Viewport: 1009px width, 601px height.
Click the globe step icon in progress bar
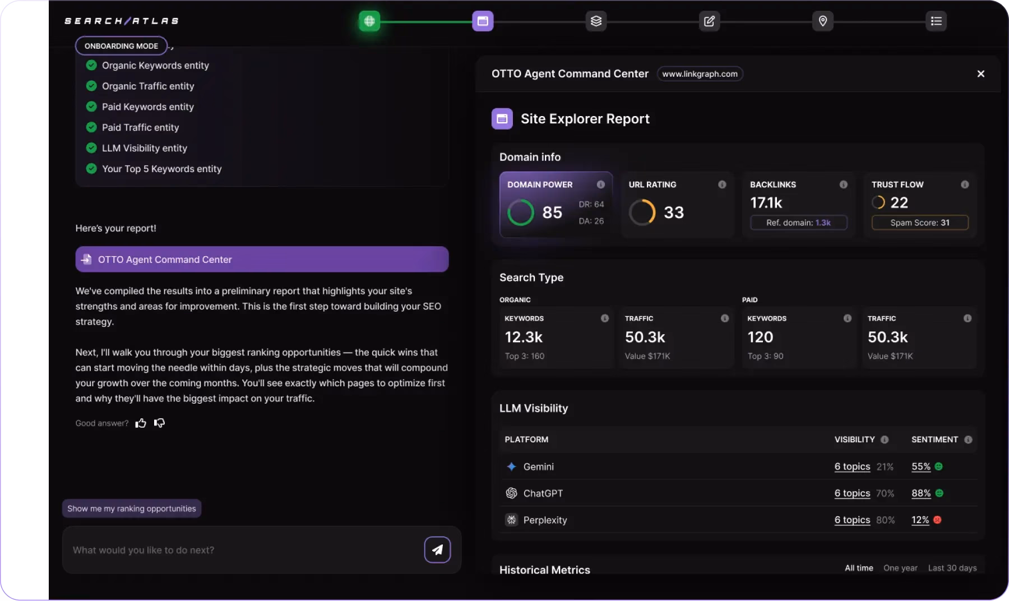[369, 21]
